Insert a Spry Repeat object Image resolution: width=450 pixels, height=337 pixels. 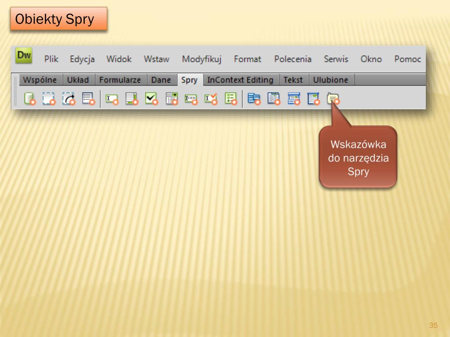pyautogui.click(x=69, y=99)
